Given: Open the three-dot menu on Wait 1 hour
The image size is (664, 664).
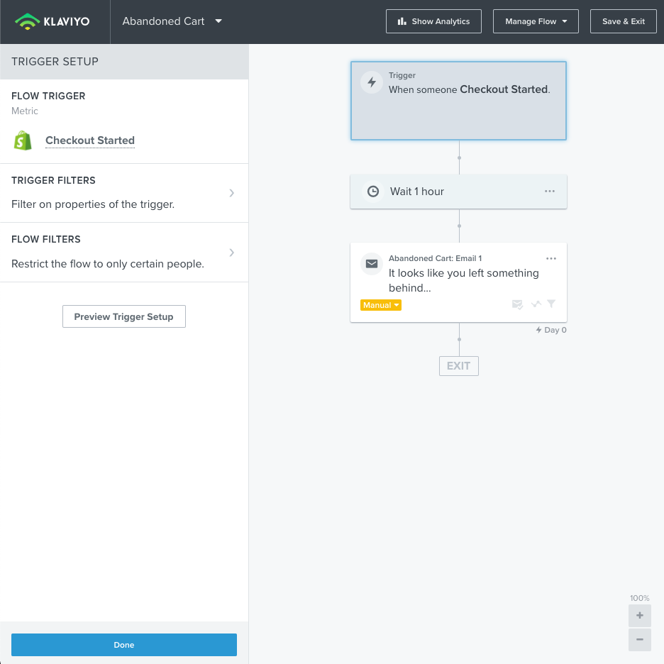Looking at the screenshot, I should pyautogui.click(x=550, y=192).
